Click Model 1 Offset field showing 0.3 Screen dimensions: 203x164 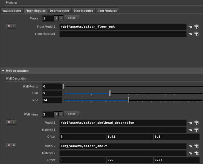176,137
